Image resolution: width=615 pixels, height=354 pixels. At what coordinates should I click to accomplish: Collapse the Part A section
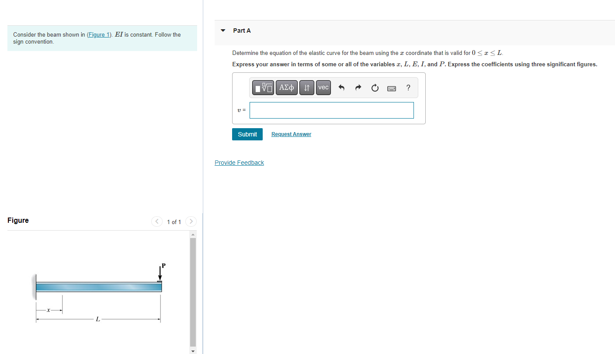(x=223, y=31)
